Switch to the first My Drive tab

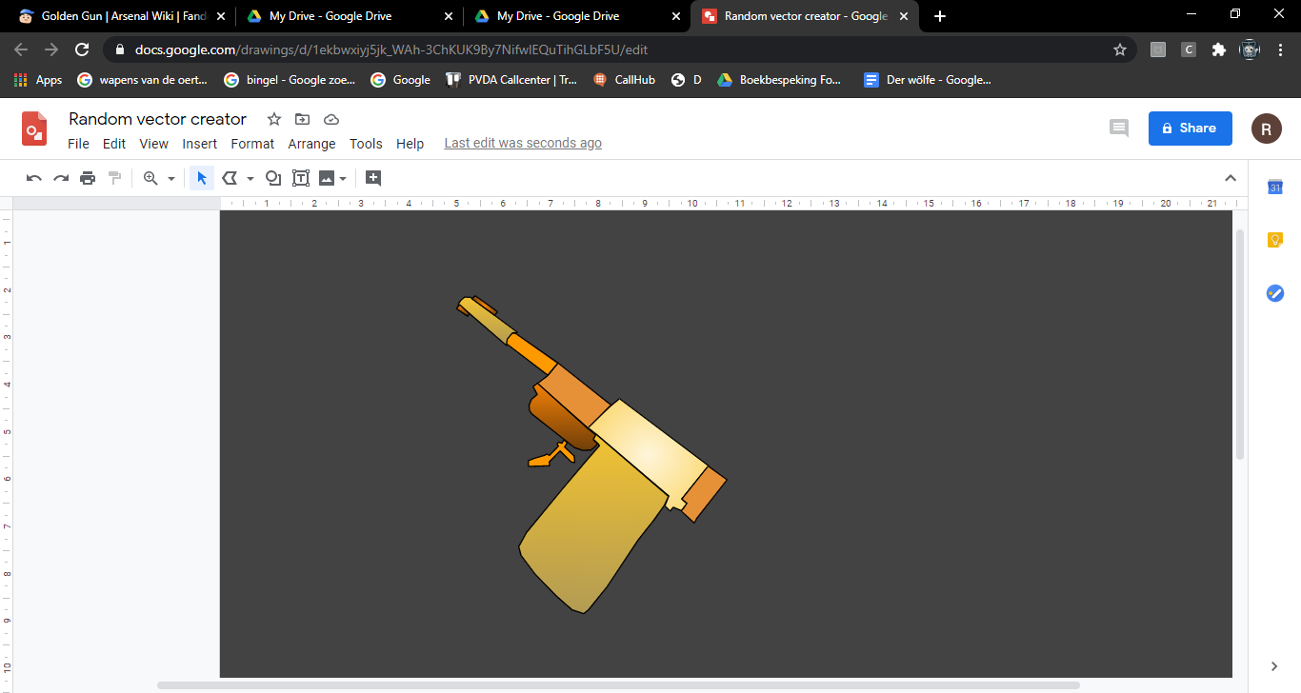349,16
